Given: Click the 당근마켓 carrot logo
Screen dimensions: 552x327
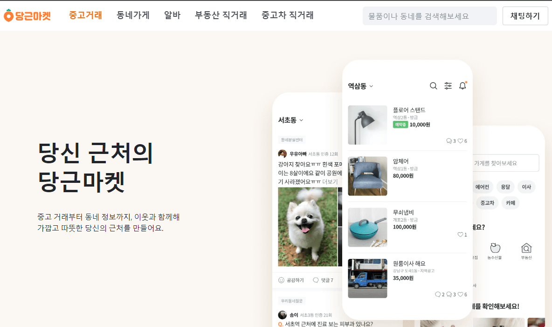Looking at the screenshot, I should point(28,15).
